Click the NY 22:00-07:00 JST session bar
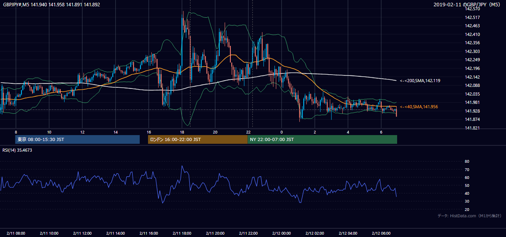The image size is (506, 237). (x=322, y=139)
